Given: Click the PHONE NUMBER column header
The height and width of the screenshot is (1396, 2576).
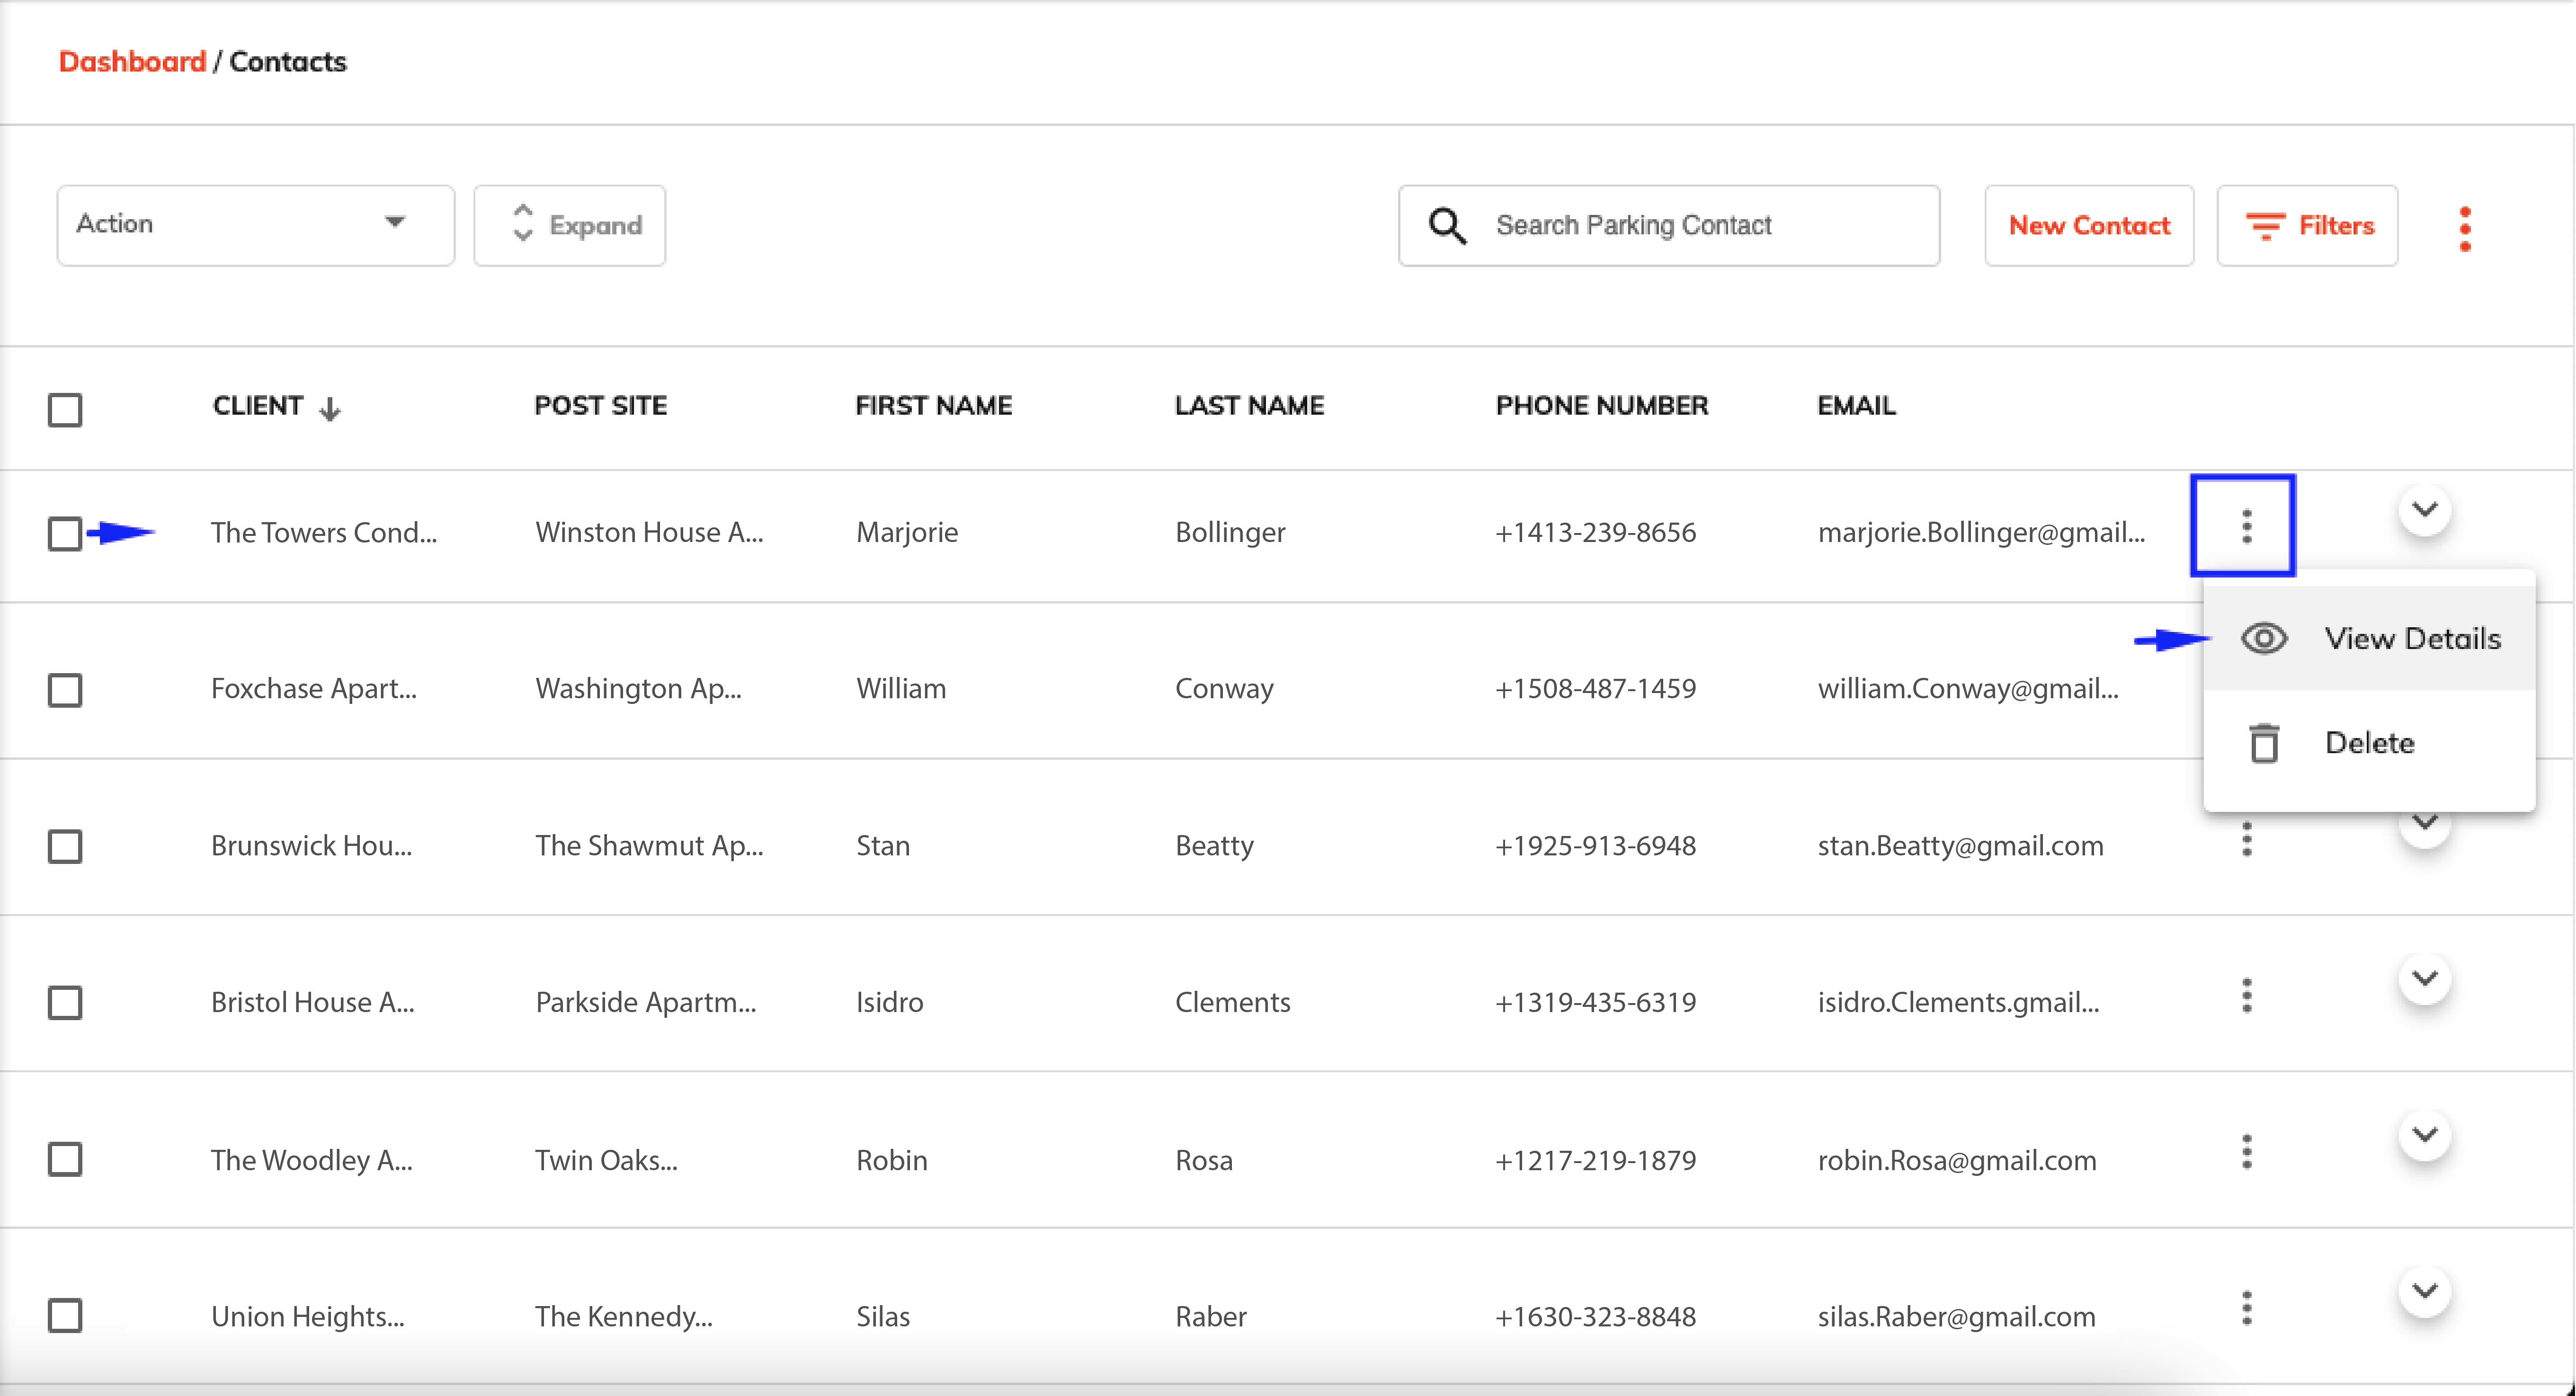Looking at the screenshot, I should tap(1601, 405).
